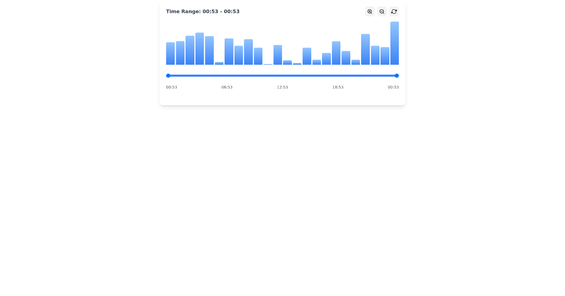The width and height of the screenshot is (565, 296).
Task: Click the 00:53 label on the far left
Action: pos(171,87)
